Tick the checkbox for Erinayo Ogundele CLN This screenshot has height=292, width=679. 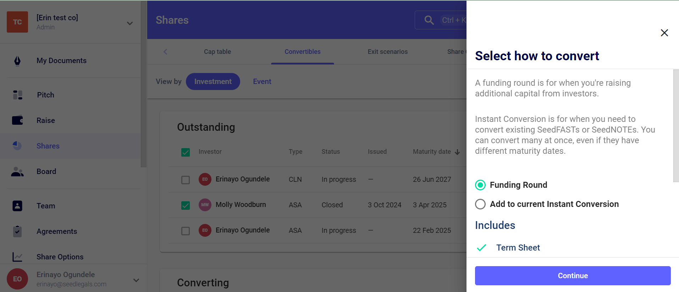tap(186, 180)
